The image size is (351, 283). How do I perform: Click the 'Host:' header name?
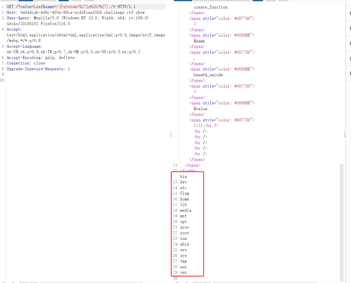point(12,12)
